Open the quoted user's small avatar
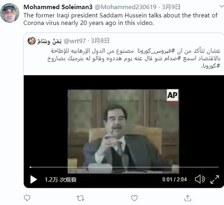This screenshot has width=224, height=205. coord(31,41)
